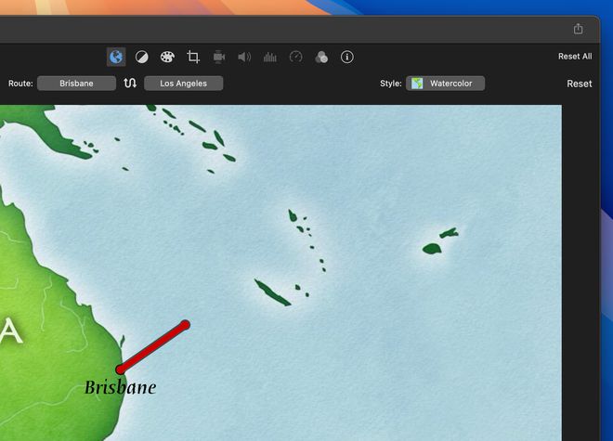This screenshot has height=441, width=613.
Task: Select the cropping tool icon
Action: [193, 57]
